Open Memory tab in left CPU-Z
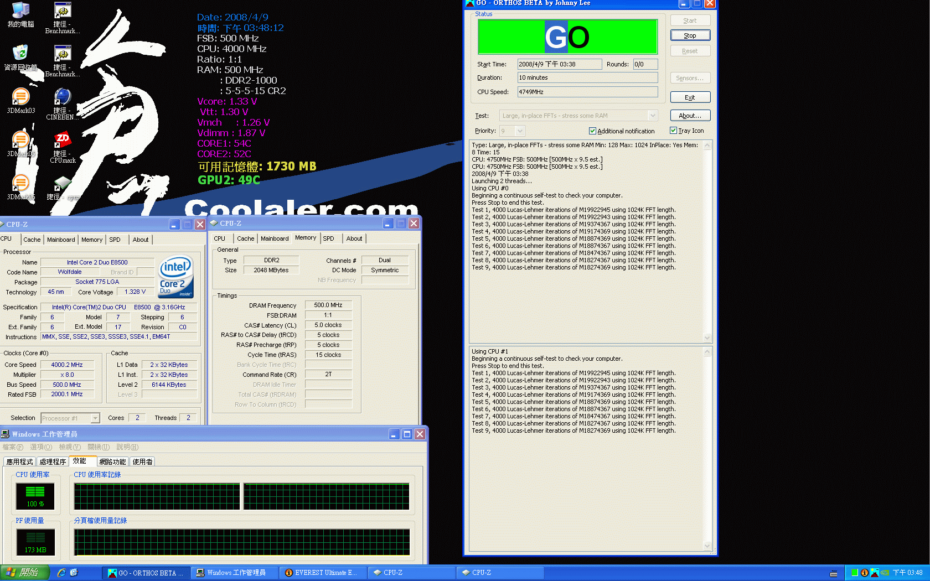Screen dimensions: 930x581 pyautogui.click(x=92, y=240)
